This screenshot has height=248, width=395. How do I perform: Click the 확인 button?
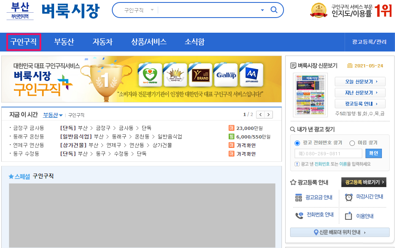click(x=374, y=154)
